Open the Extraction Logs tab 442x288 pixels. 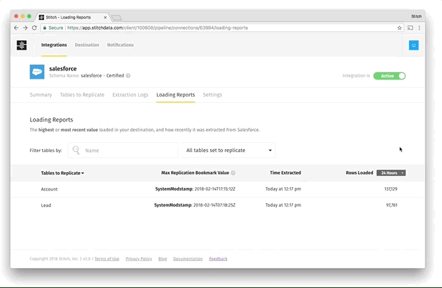(131, 95)
